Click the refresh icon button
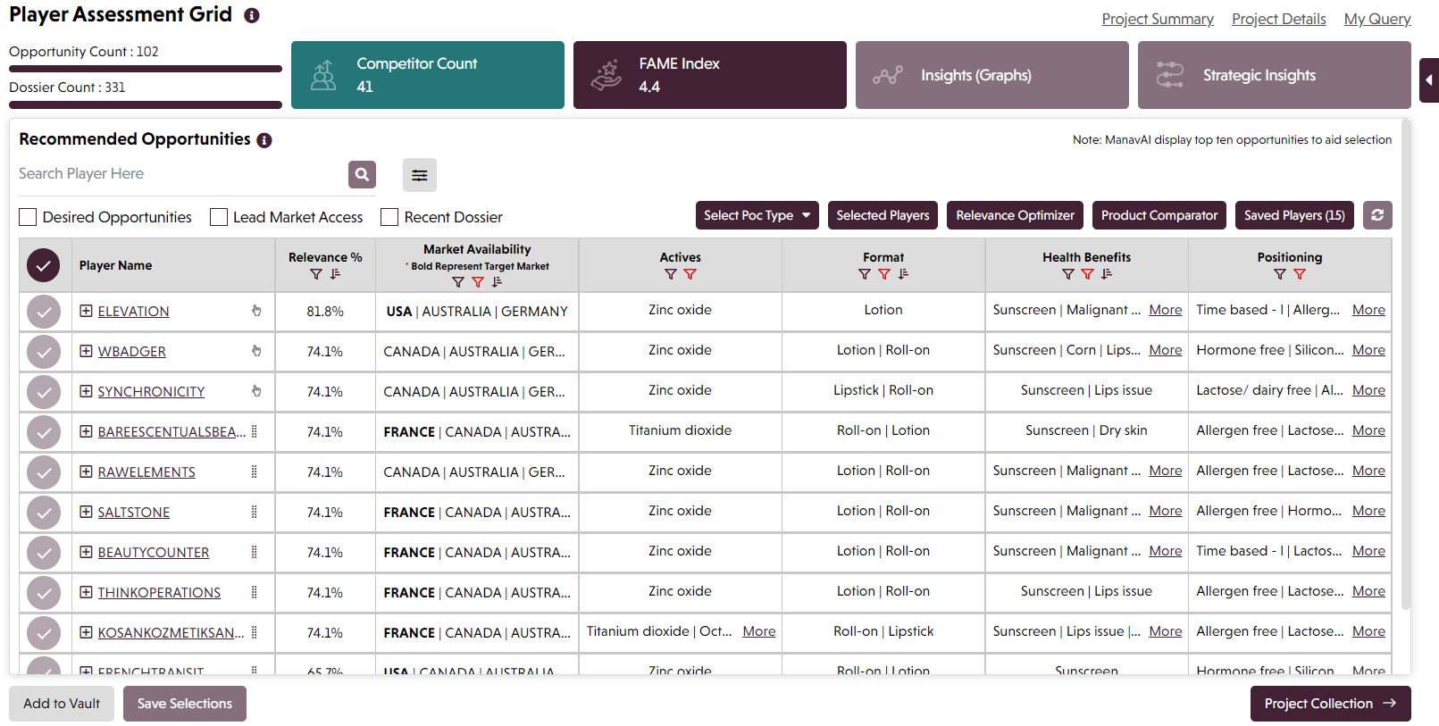This screenshot has width=1439, height=726. tap(1377, 215)
